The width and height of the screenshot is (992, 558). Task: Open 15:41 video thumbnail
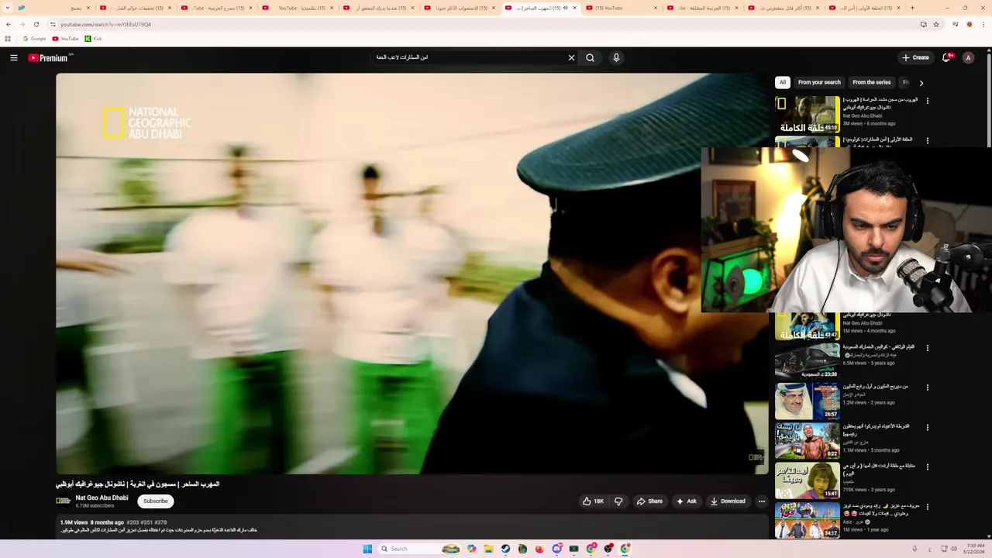807,480
